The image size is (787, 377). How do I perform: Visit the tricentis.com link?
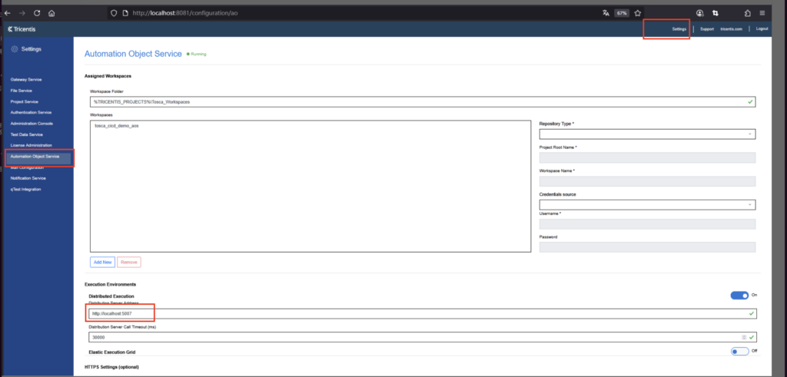pos(731,29)
